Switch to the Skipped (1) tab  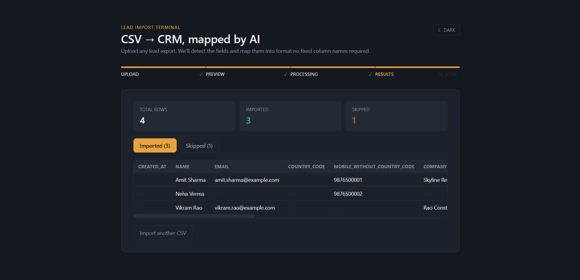pyautogui.click(x=199, y=146)
